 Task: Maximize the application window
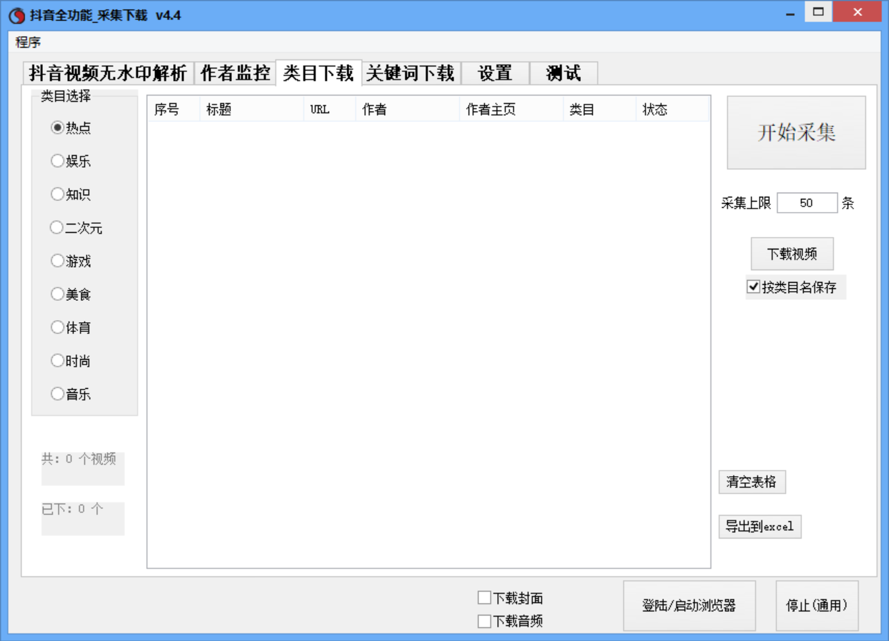point(818,12)
